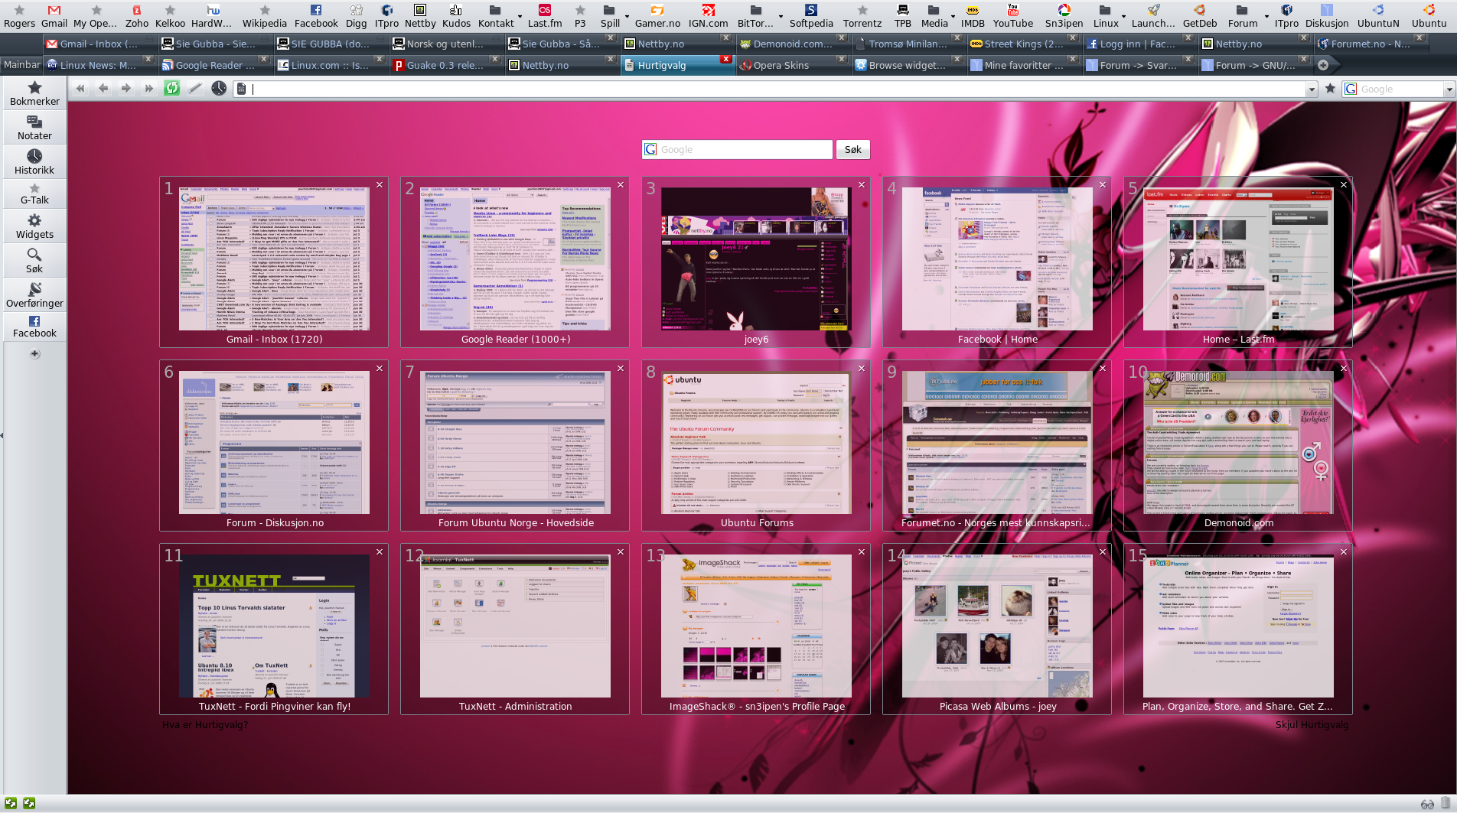The width and height of the screenshot is (1457, 813).
Task: Switch to the Street Kings tab
Action: point(1023,44)
